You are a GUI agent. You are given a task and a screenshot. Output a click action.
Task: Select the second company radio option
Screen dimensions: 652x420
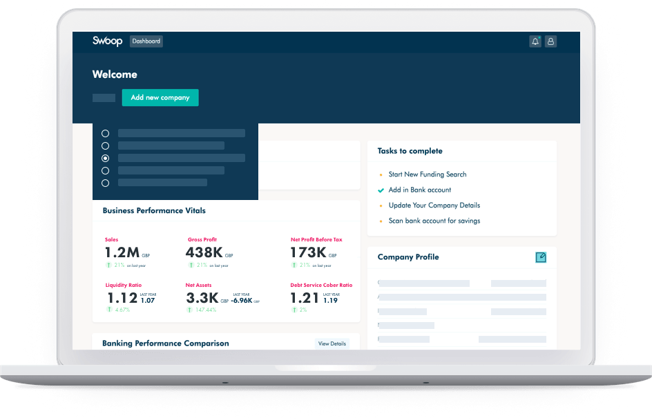pos(105,146)
